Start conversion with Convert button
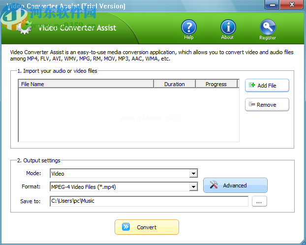The height and width of the screenshot is (245, 306). [x=147, y=227]
